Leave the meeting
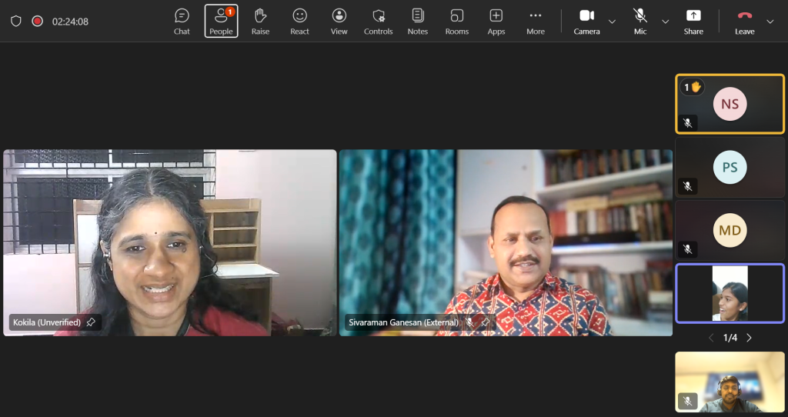This screenshot has width=788, height=417. click(x=744, y=21)
